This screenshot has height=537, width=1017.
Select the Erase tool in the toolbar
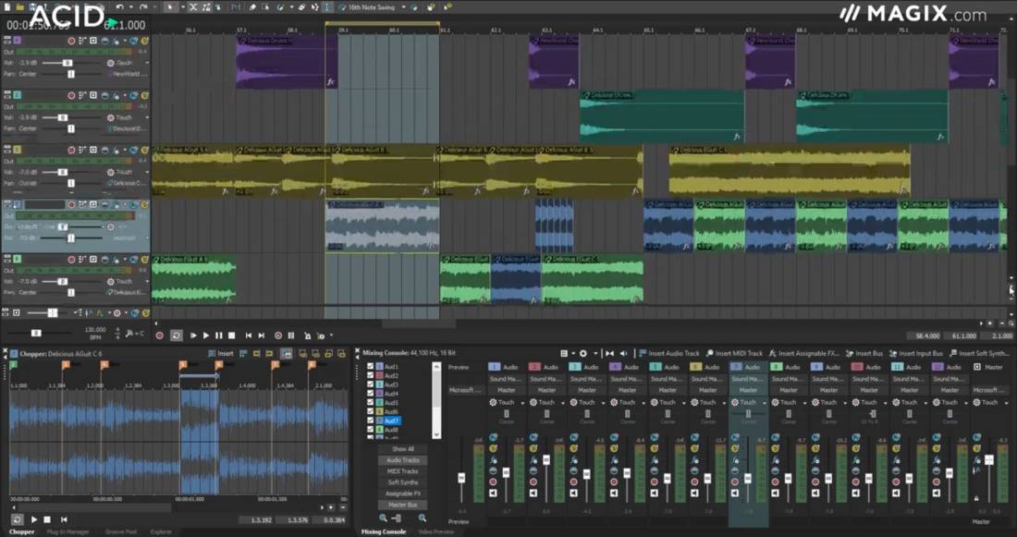301,6
